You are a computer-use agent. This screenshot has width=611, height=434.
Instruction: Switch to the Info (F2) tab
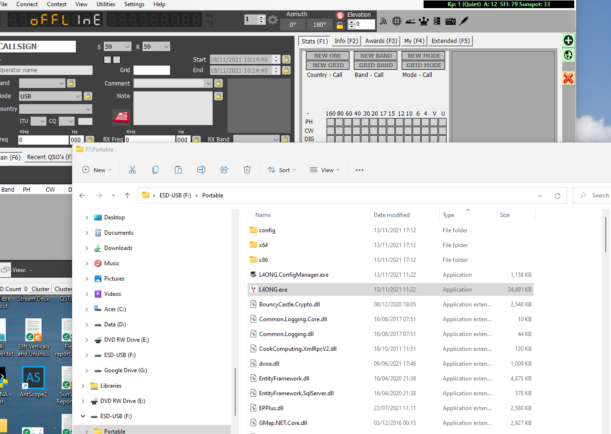346,41
